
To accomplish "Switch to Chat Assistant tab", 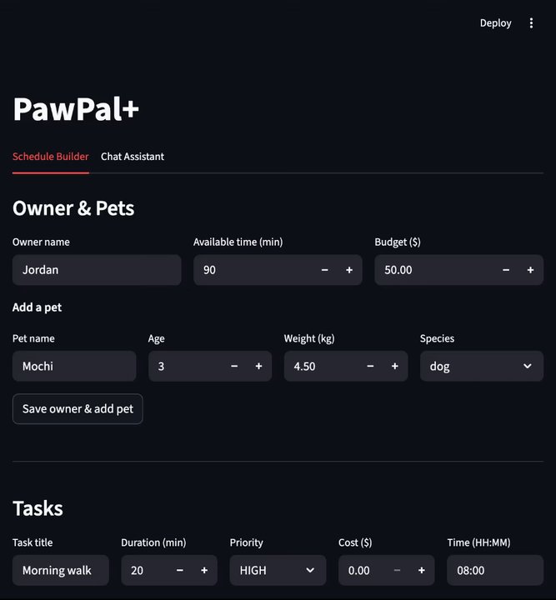I will [133, 157].
